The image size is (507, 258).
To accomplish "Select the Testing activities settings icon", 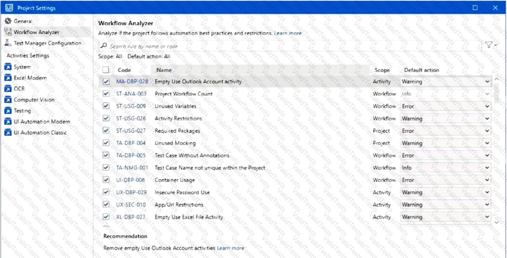I will [x=8, y=111].
